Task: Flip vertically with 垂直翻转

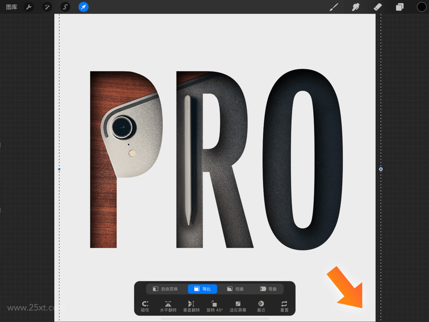Action: point(191,307)
